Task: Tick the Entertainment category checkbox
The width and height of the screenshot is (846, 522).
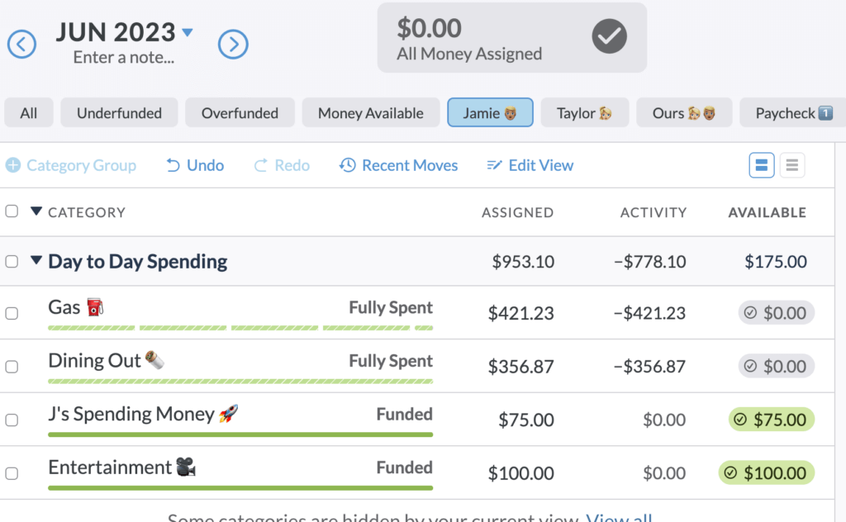Action: (x=12, y=473)
